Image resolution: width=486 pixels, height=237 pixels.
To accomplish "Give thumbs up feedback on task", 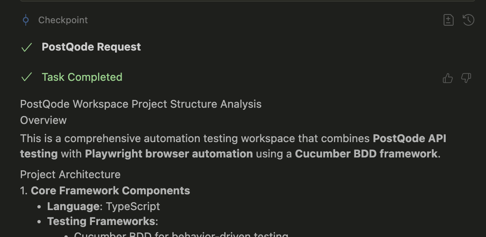I will 448,78.
